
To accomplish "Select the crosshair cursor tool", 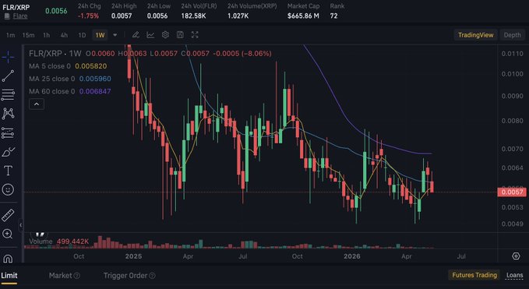I will tap(8, 57).
